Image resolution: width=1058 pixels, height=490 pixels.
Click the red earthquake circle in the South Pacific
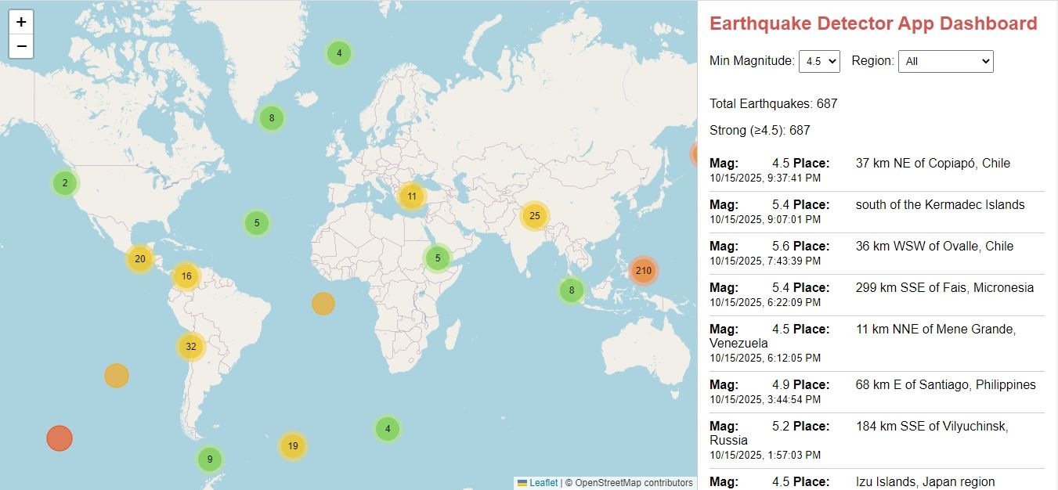(59, 438)
